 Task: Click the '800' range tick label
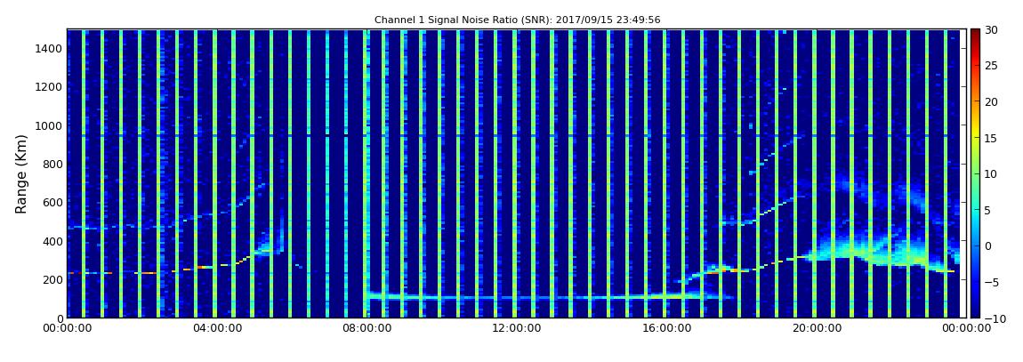[52, 164]
